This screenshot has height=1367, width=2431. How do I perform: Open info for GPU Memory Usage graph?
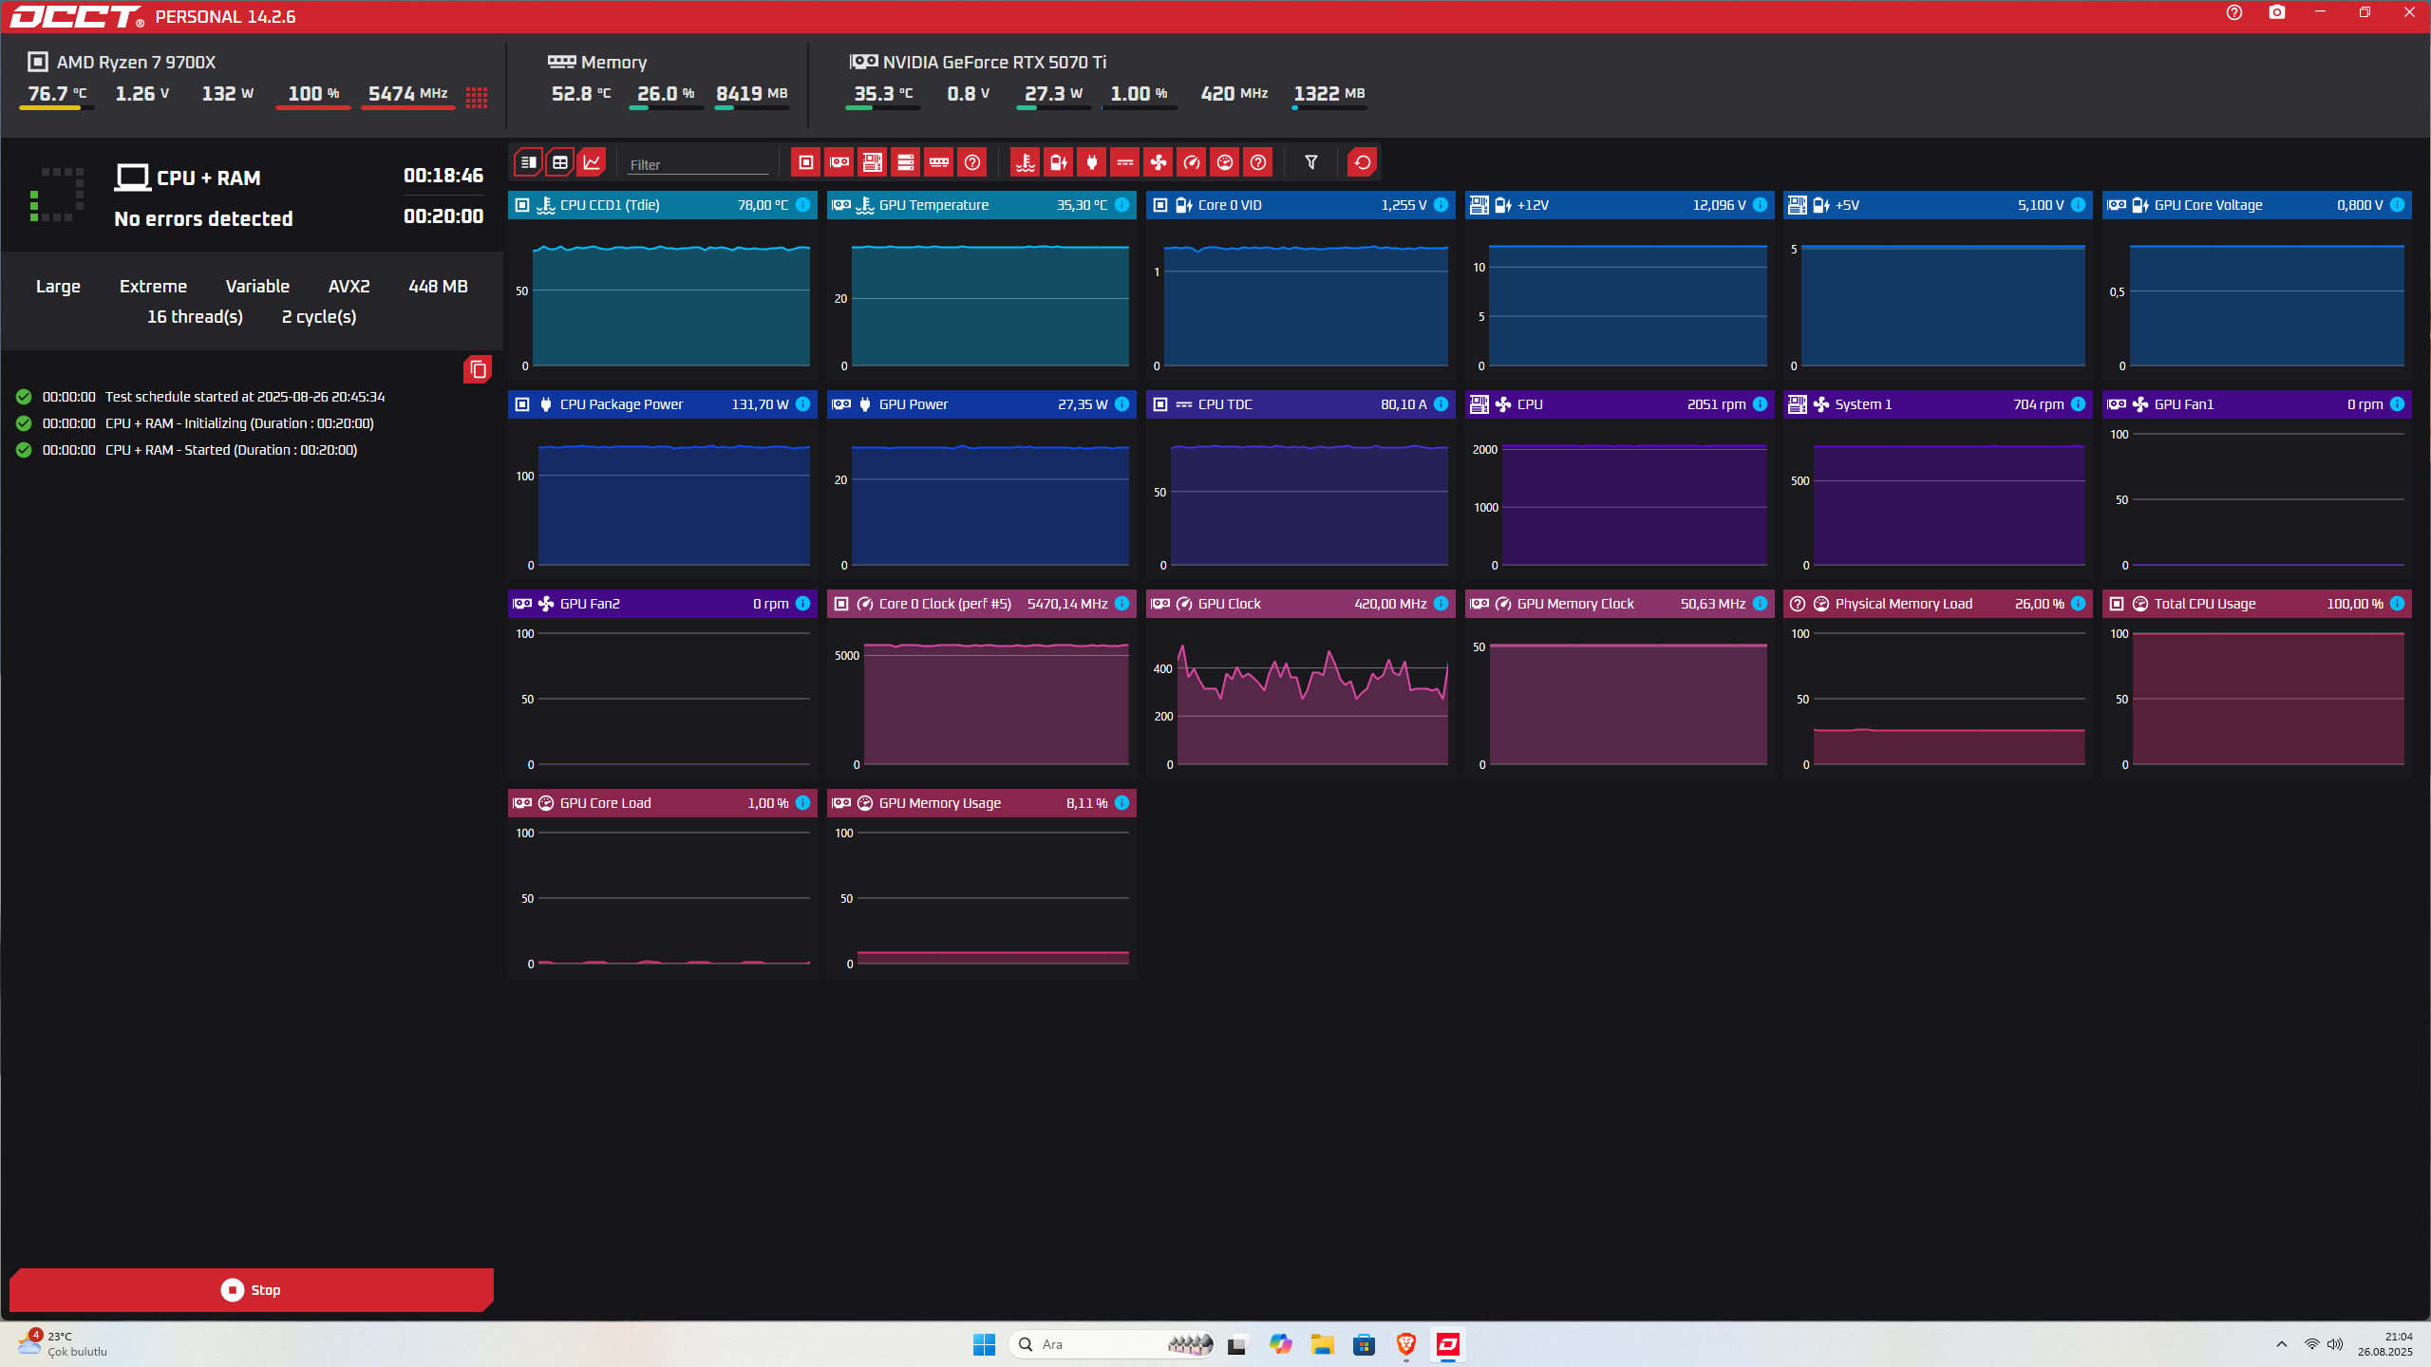pos(1122,803)
